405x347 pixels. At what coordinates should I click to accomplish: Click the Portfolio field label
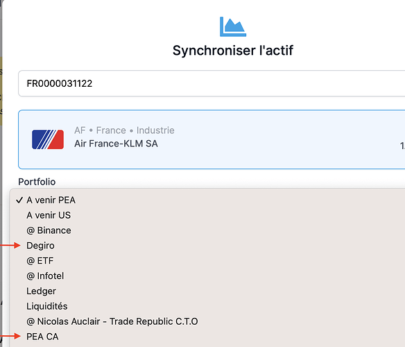[x=37, y=182]
